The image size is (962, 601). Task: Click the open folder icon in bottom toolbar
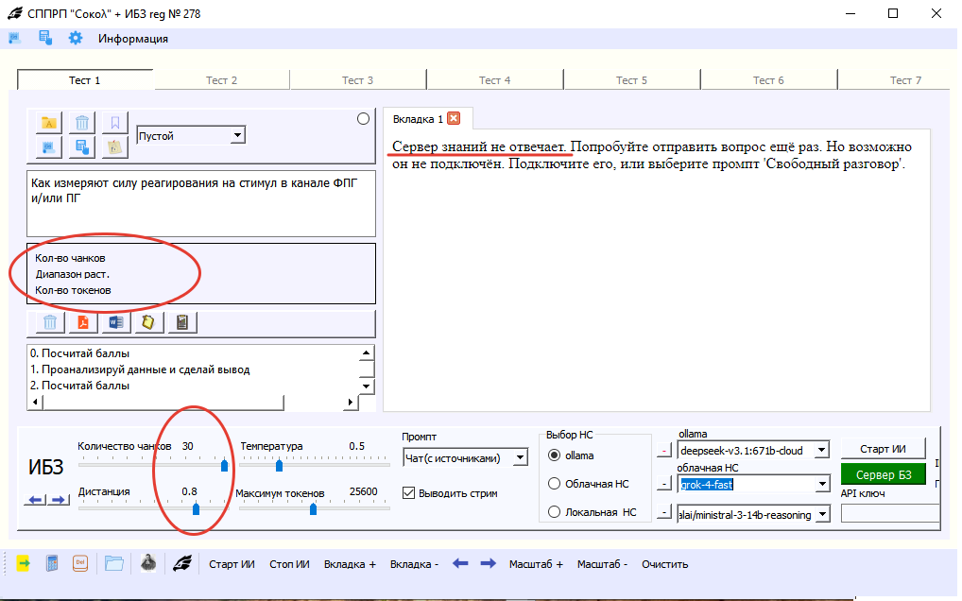click(x=114, y=563)
